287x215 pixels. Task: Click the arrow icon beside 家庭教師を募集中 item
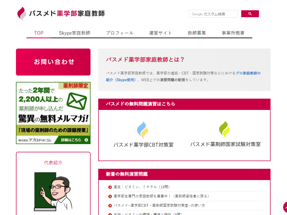[x=110, y=196]
